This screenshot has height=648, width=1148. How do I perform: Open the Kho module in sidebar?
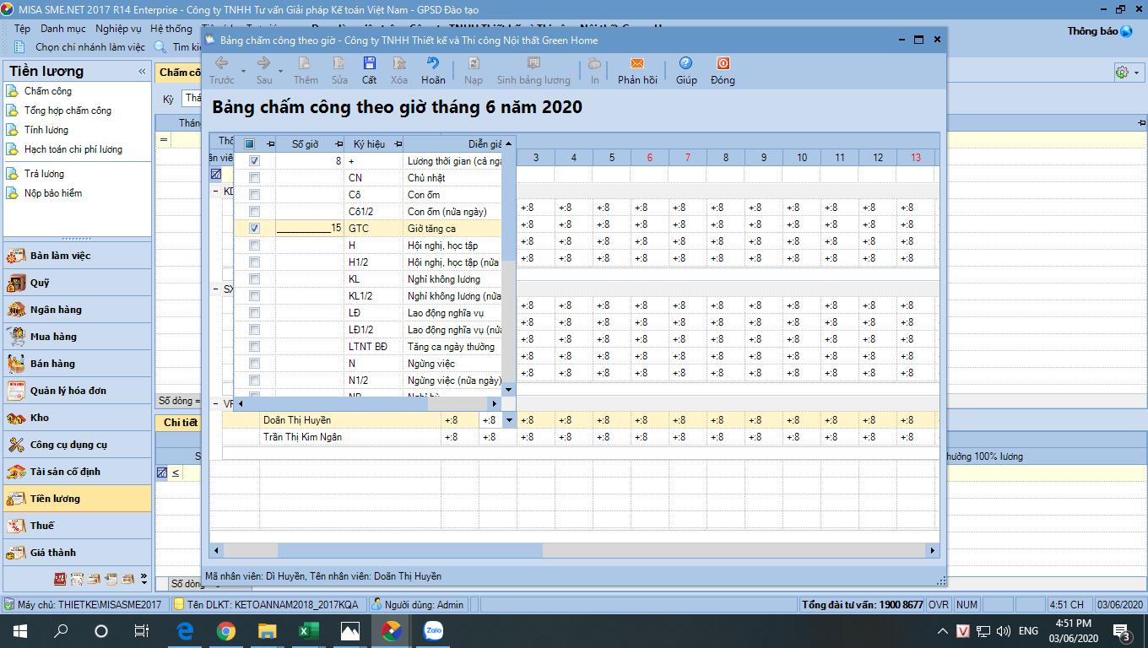(40, 418)
